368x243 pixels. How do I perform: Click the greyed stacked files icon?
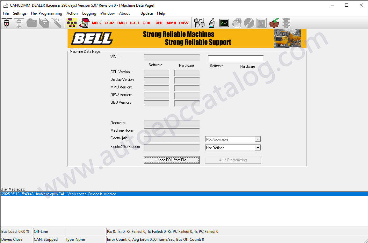click(44, 23)
